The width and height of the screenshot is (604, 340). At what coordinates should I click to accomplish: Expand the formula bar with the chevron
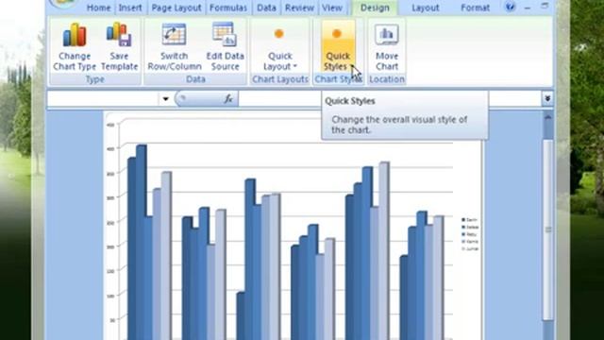(x=547, y=98)
